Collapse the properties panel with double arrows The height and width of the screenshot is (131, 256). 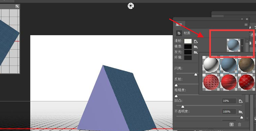pyautogui.click(x=242, y=19)
